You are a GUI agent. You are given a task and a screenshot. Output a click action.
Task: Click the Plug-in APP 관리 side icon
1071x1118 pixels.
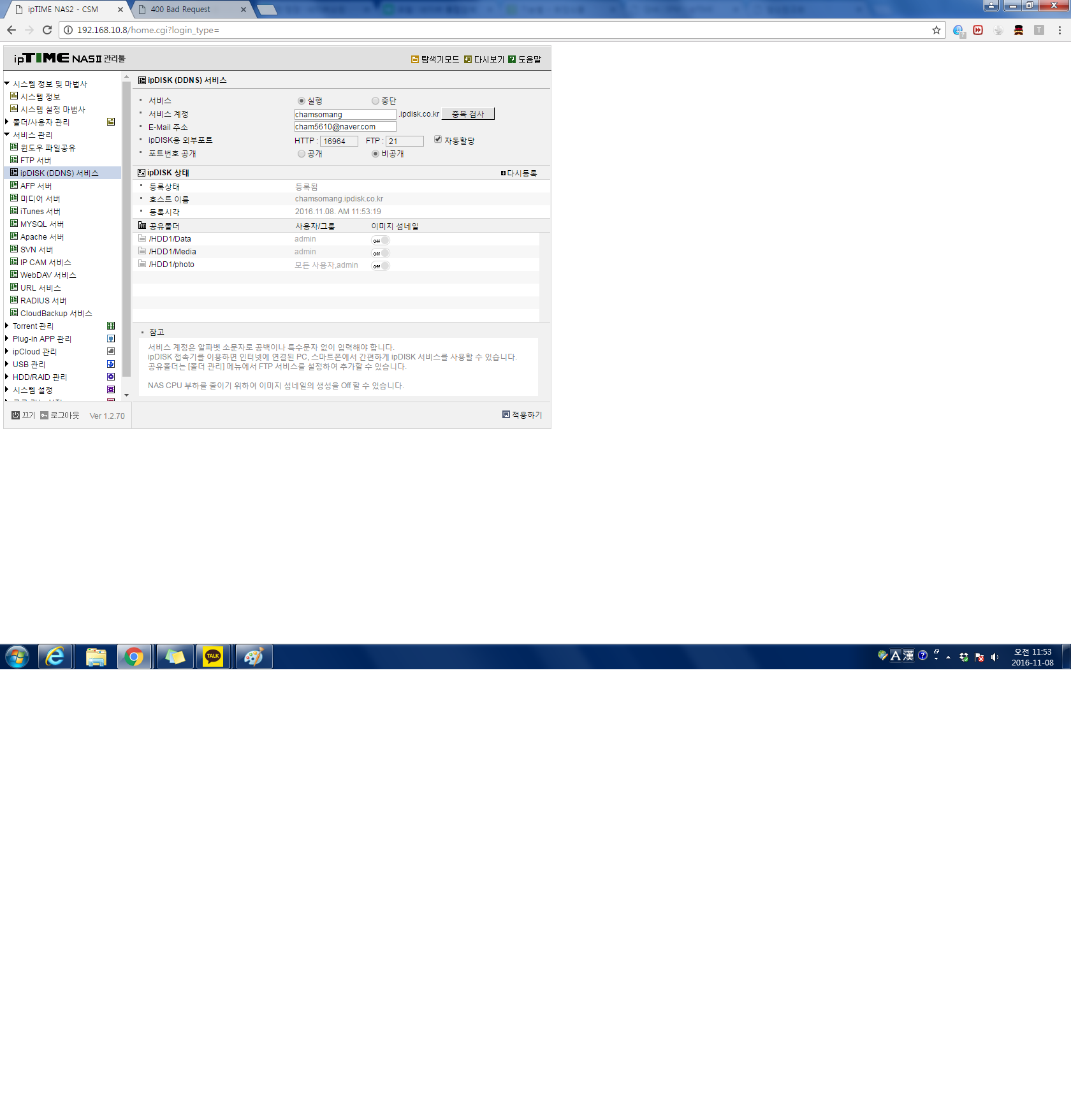click(x=111, y=338)
